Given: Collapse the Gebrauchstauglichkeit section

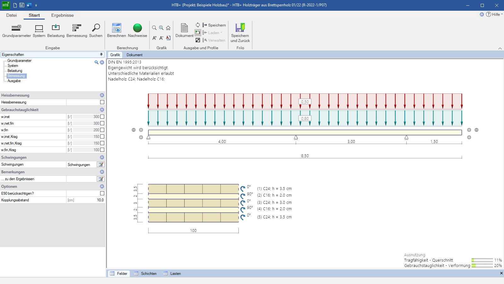Looking at the screenshot, I should click(x=102, y=109).
